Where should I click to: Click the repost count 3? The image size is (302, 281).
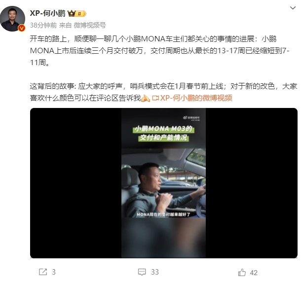coord(54,272)
